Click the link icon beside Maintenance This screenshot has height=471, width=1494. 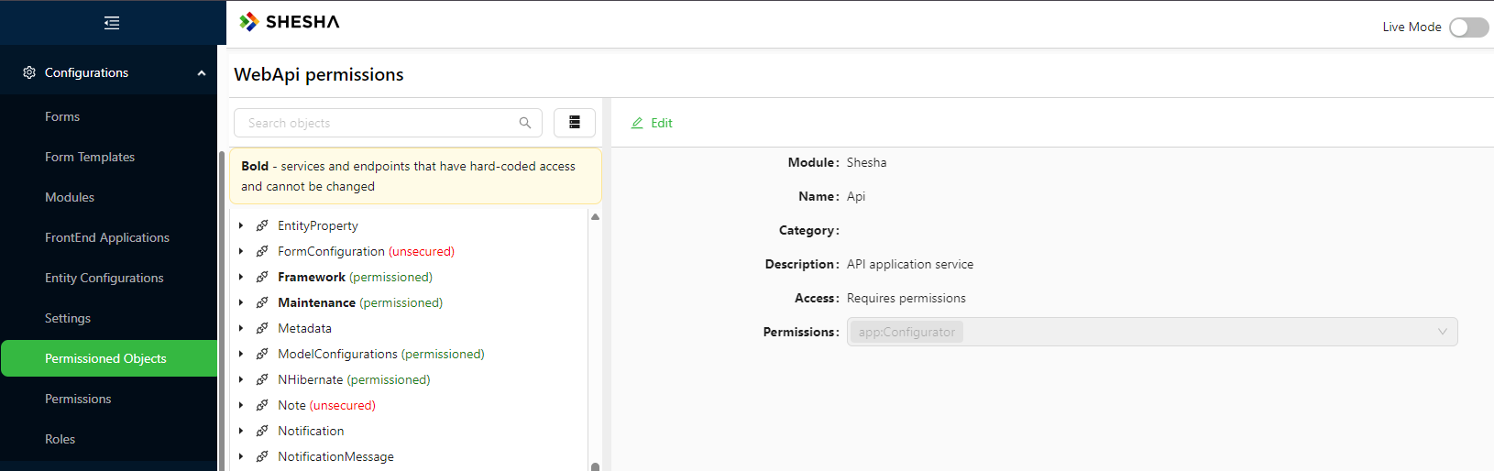262,302
